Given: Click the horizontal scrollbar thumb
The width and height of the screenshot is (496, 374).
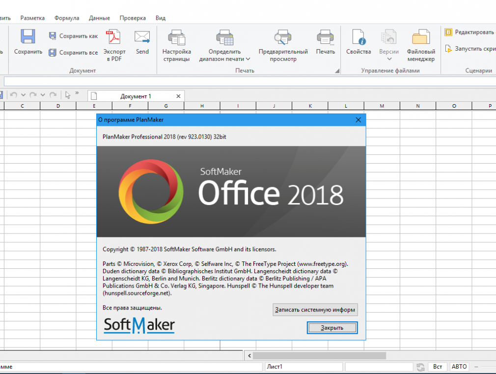Looking at the screenshot, I should click(319, 356).
